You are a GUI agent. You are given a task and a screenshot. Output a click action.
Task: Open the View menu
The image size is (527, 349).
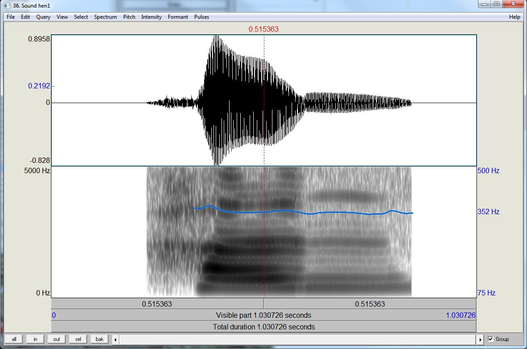(62, 17)
